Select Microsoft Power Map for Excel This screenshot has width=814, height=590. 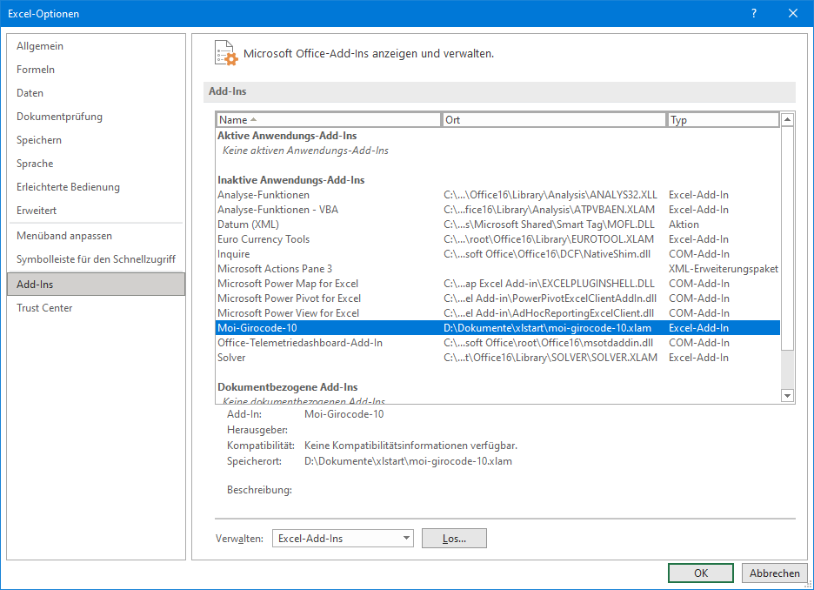point(497,284)
